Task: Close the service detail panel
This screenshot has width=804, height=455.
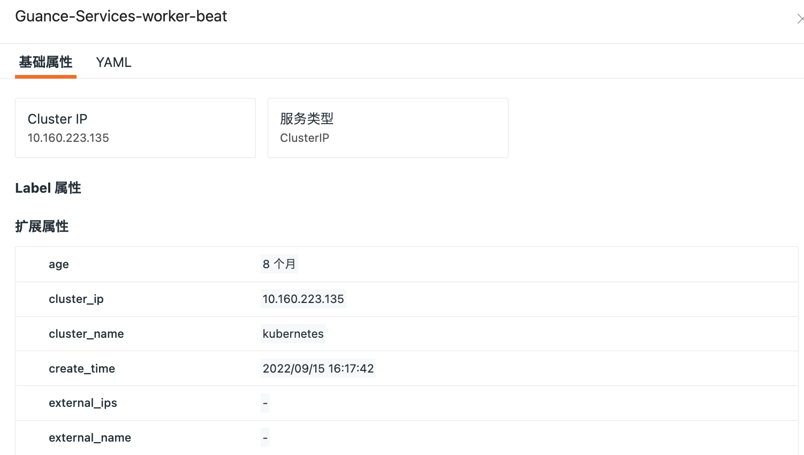Action: (x=800, y=19)
